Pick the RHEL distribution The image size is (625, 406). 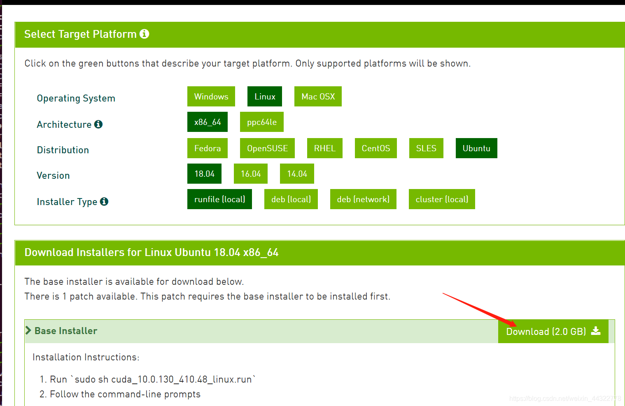coord(325,148)
